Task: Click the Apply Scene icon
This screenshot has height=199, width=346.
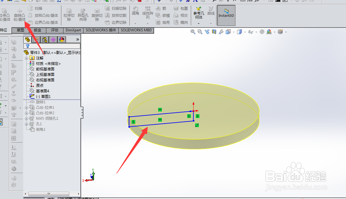Action: coord(269,32)
